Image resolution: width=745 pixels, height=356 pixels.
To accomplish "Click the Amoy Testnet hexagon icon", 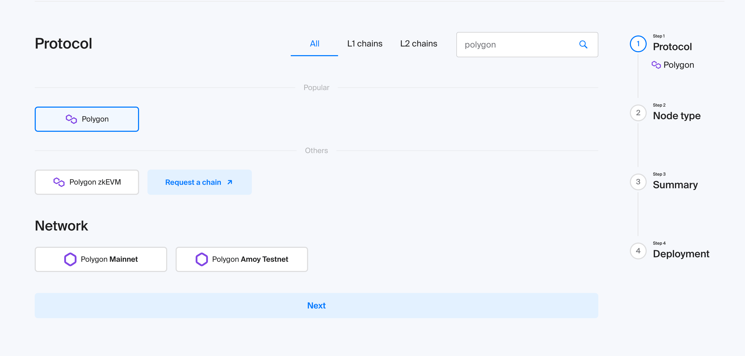I will click(x=202, y=259).
